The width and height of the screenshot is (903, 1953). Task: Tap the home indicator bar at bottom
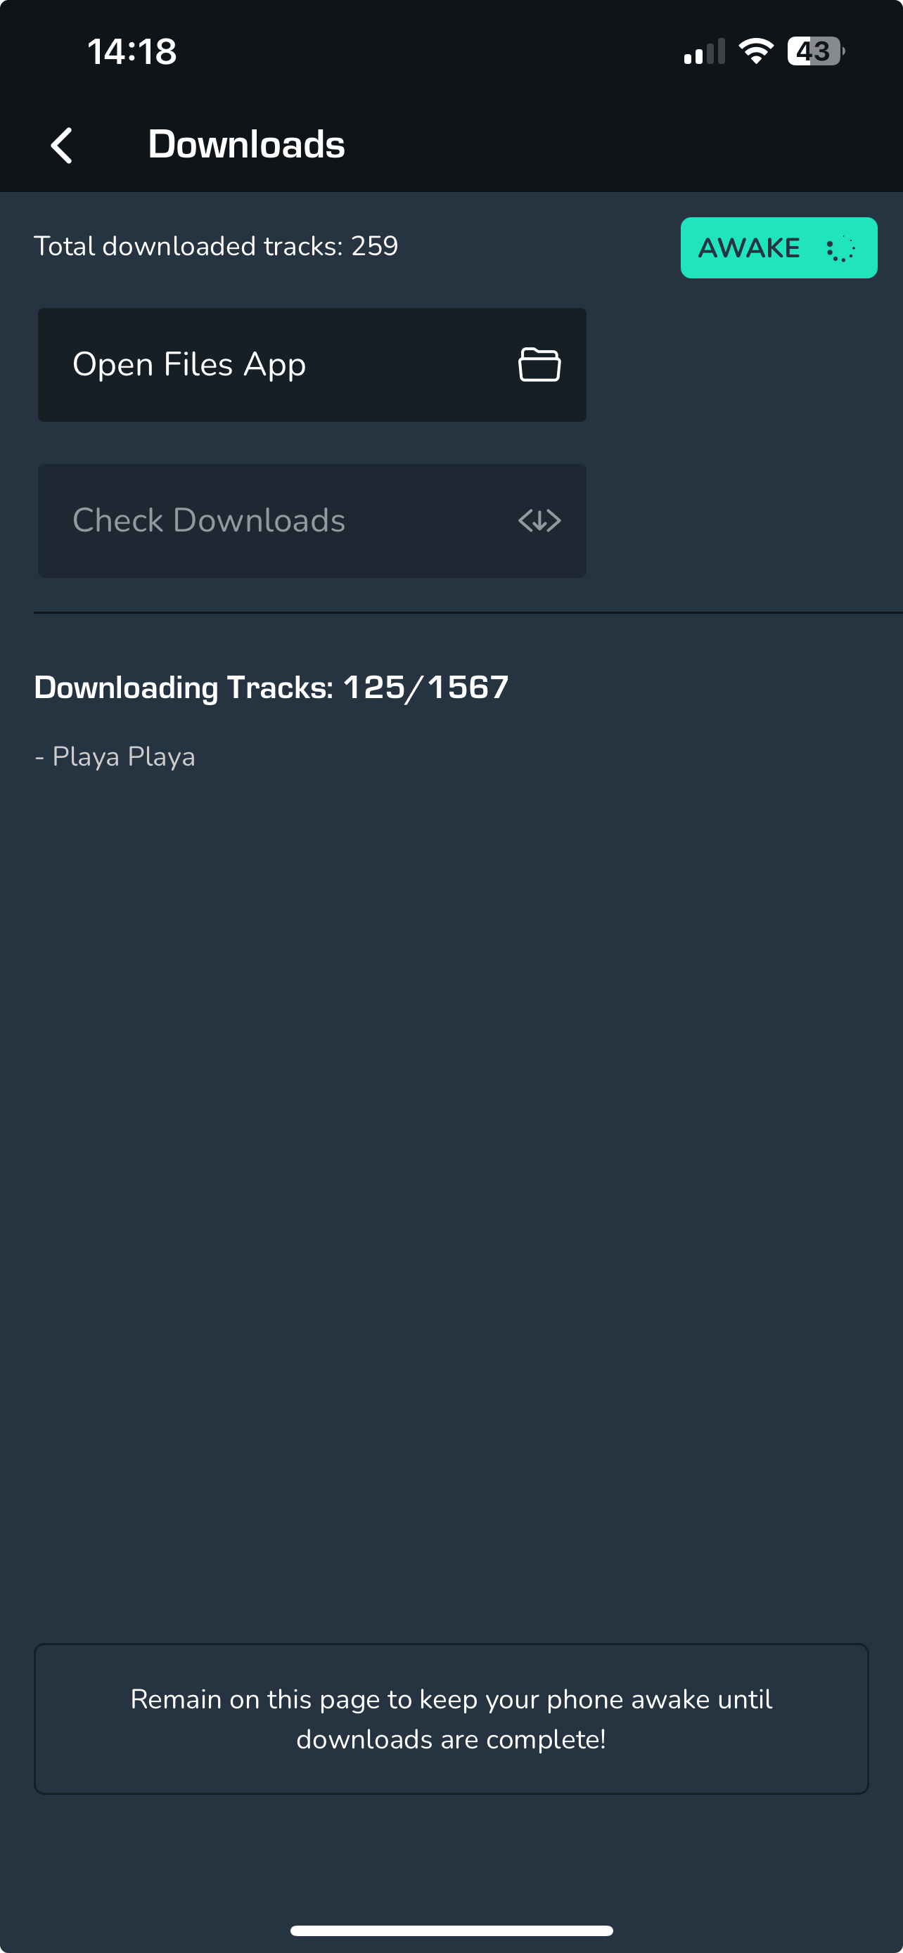[451, 1931]
